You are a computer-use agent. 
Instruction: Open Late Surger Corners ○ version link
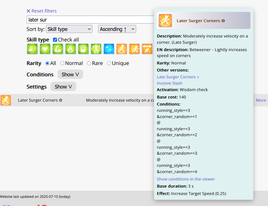178,77
